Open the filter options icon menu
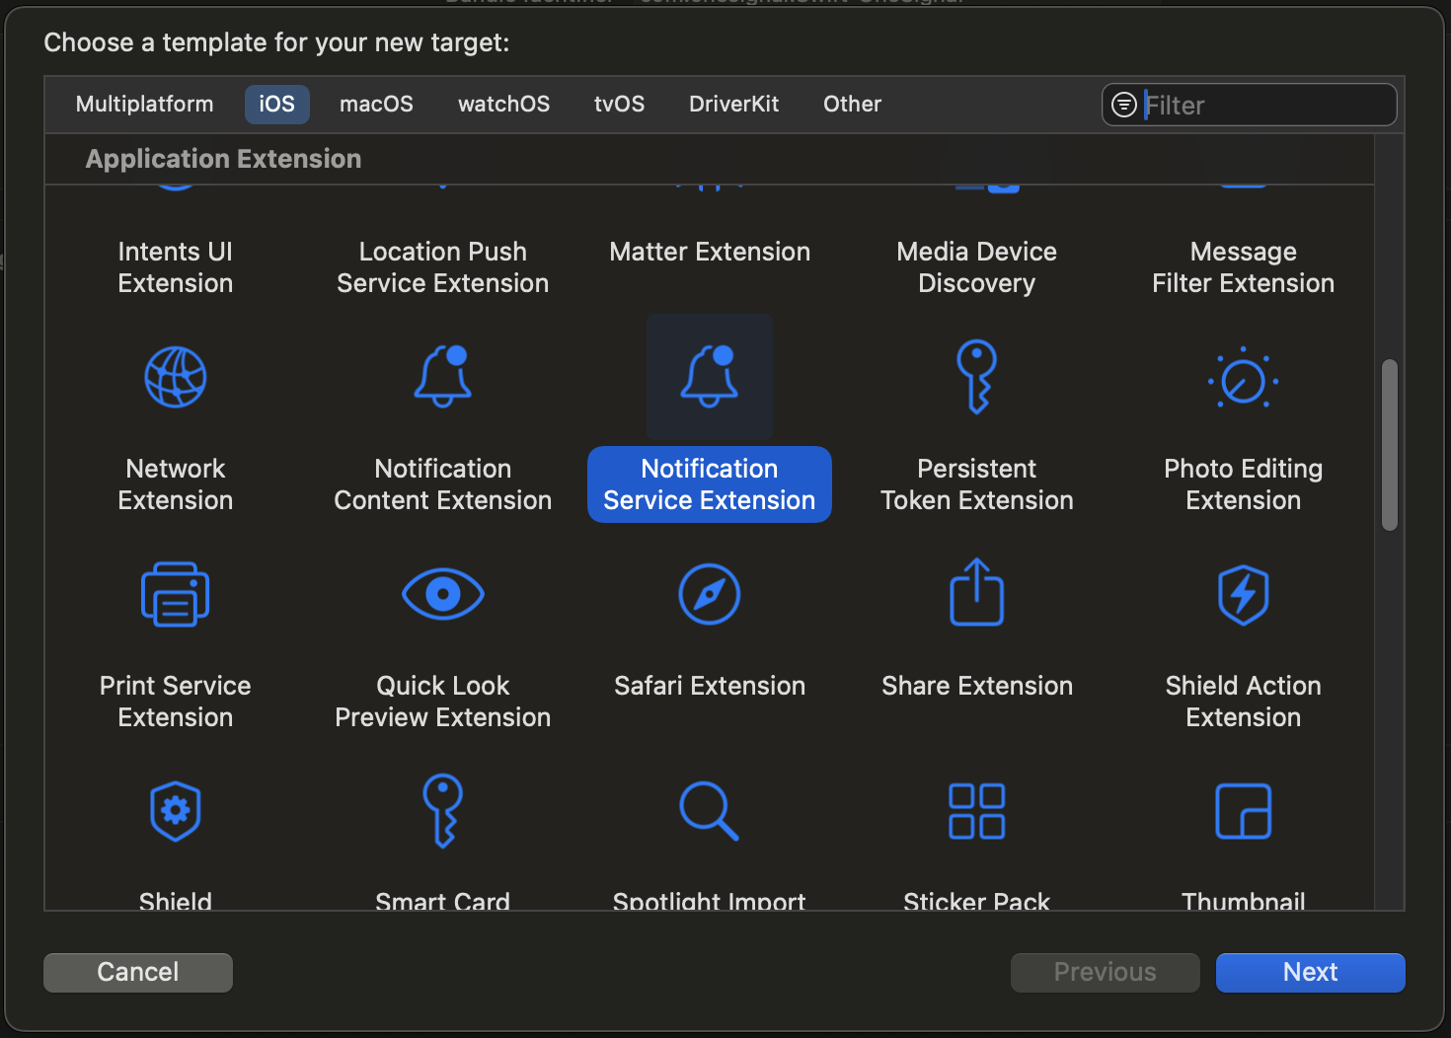Screen dimensions: 1451x1038 pos(1124,105)
